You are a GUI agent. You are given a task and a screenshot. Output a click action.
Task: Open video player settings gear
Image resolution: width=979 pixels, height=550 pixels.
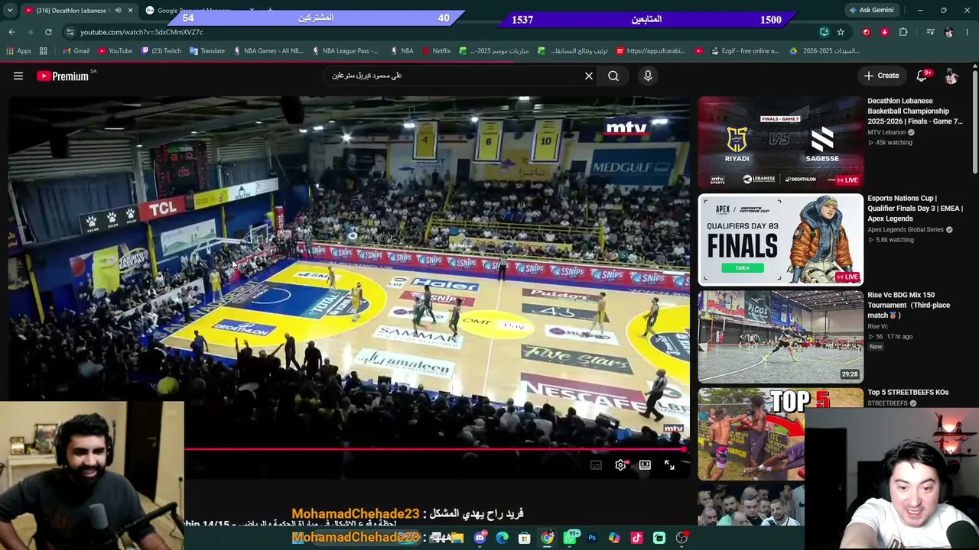(620, 465)
